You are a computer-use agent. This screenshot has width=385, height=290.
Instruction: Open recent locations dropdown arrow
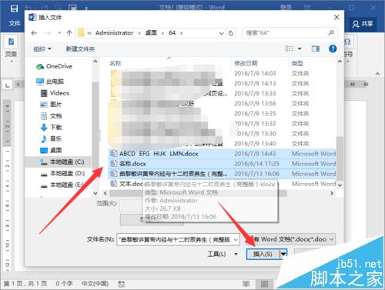pyautogui.click(x=59, y=33)
